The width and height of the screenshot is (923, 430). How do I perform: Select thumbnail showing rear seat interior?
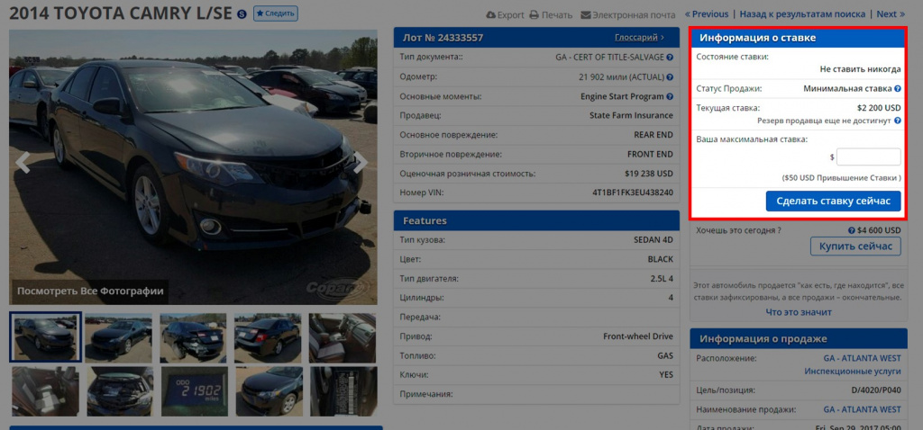(45, 391)
